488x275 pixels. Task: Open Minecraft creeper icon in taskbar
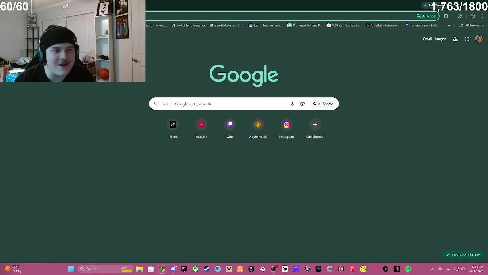[229, 269]
